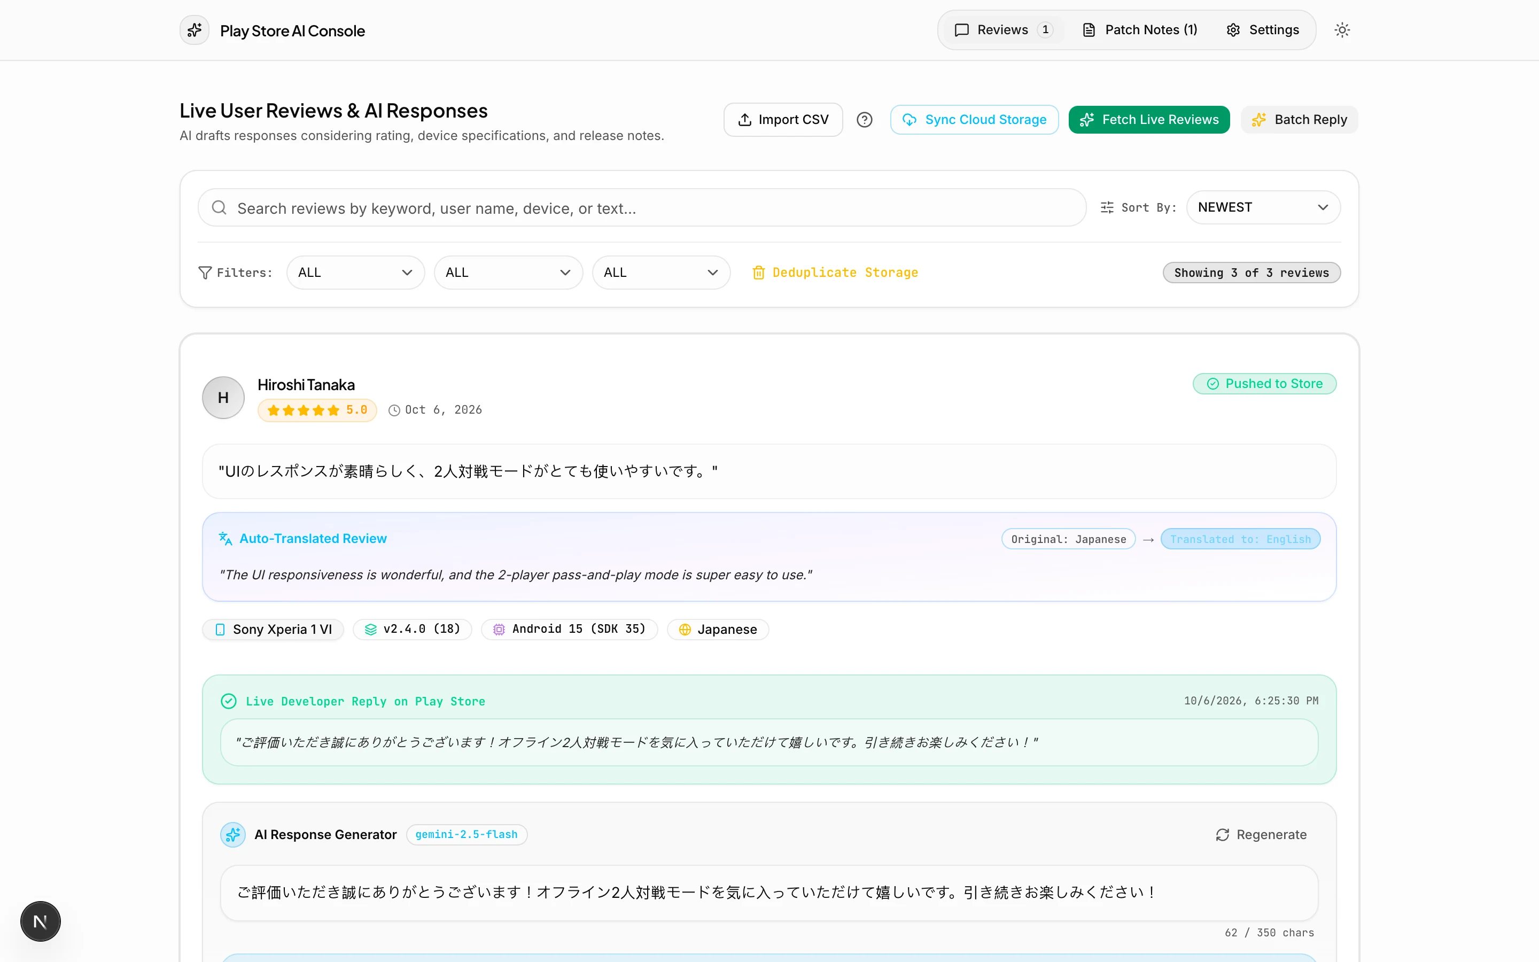Click the Translated to: English chip
This screenshot has width=1539, height=962.
[x=1240, y=539]
